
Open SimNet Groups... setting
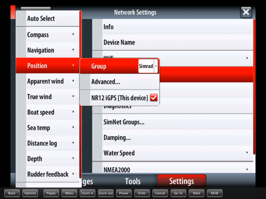point(173,122)
